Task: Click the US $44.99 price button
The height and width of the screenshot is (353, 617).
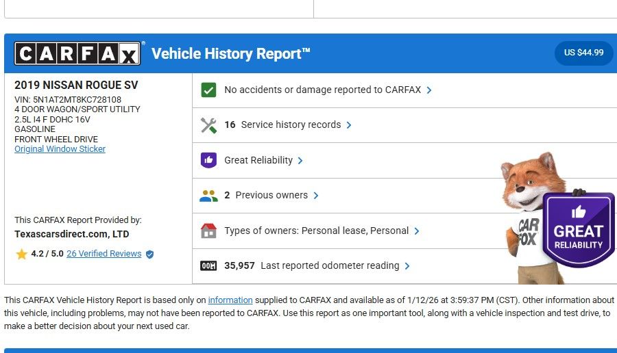Action: point(583,53)
